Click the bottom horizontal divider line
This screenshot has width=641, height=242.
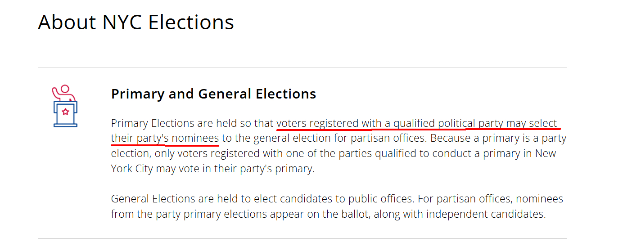click(302, 238)
